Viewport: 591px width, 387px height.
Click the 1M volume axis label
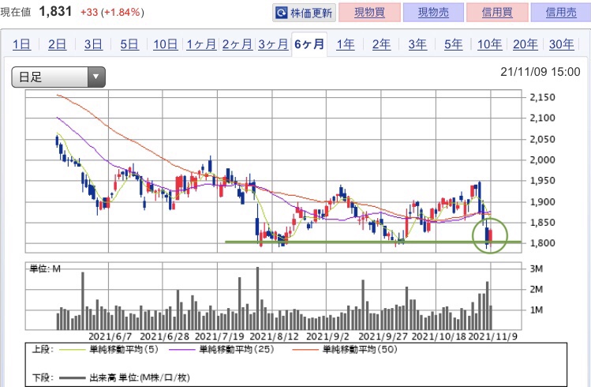pyautogui.click(x=537, y=310)
